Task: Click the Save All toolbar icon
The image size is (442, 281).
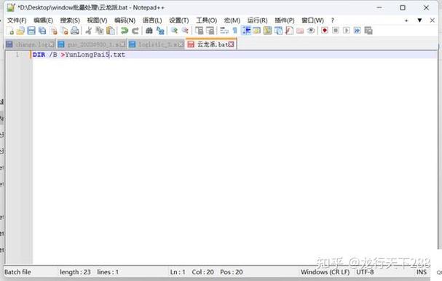Action: tap(42, 31)
